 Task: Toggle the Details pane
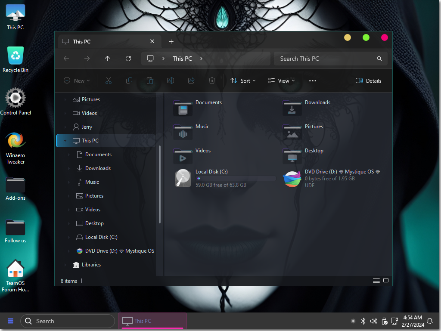(x=369, y=81)
